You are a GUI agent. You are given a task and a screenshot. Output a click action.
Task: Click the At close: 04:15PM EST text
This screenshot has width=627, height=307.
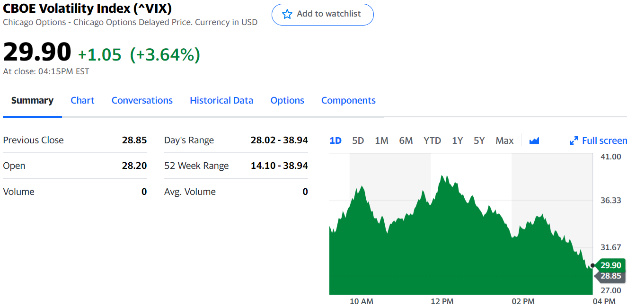[x=46, y=71]
